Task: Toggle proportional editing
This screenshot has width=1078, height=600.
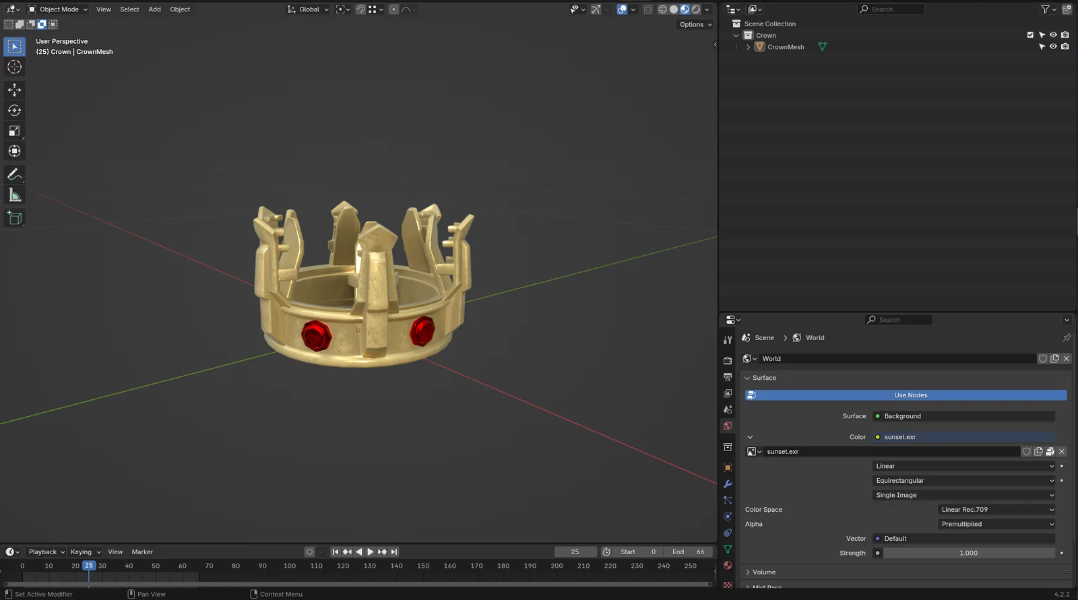Action: pos(394,9)
